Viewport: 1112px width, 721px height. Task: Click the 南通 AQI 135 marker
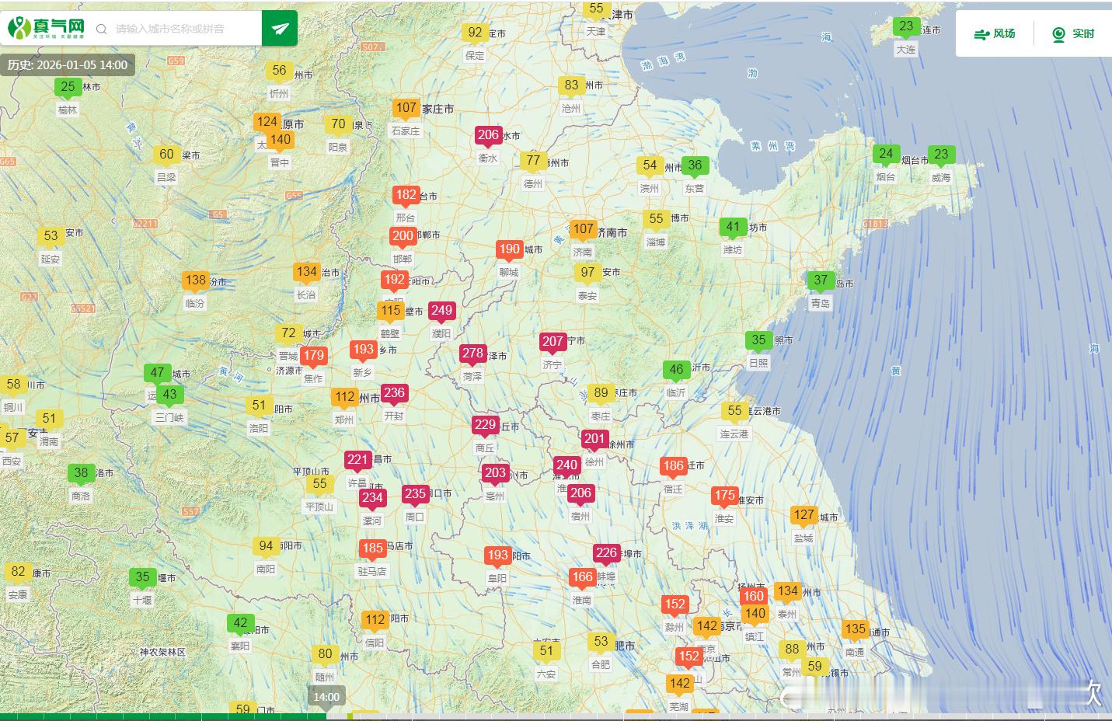click(855, 630)
